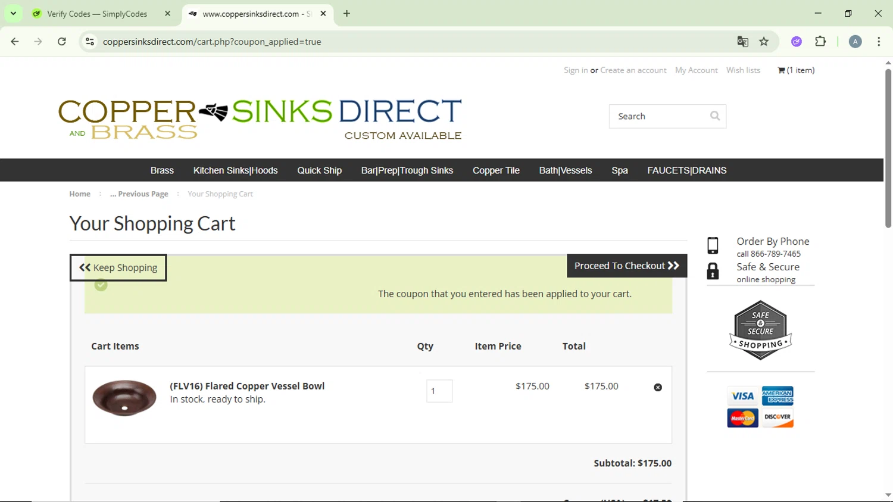The height and width of the screenshot is (502, 893).
Task: Click Create an account link
Action: coord(633,70)
